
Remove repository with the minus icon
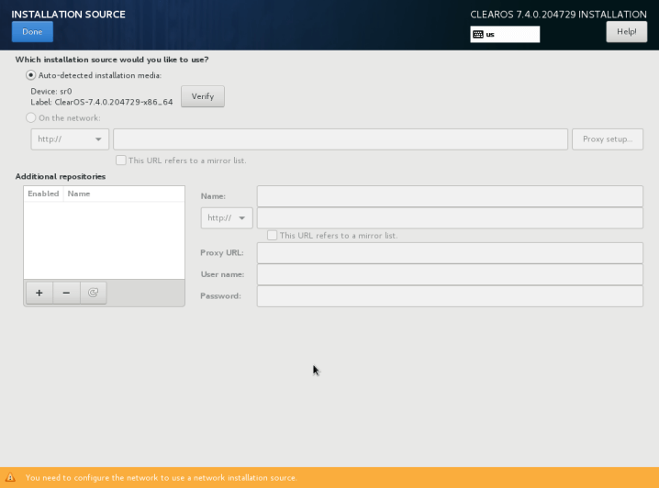(x=66, y=293)
